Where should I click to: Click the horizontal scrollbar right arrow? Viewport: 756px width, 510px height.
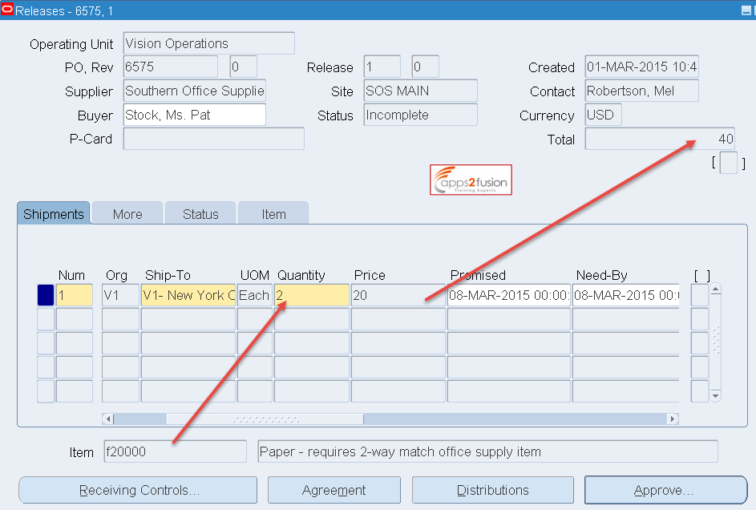pyautogui.click(x=673, y=419)
